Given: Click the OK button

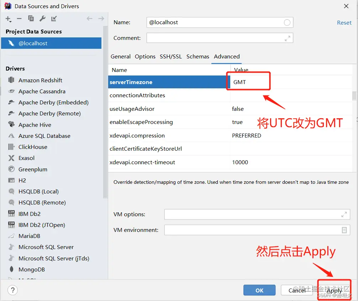Looking at the screenshot, I should pyautogui.click(x=259, y=290).
